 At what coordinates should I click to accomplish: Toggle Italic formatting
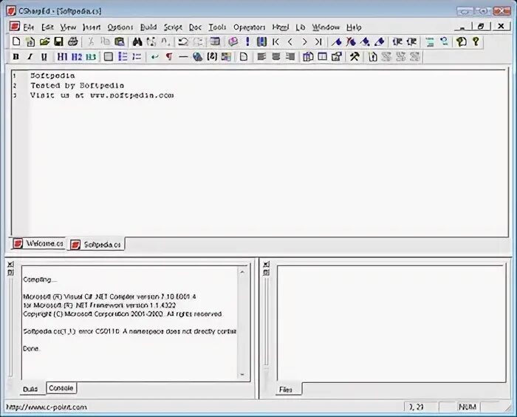pyautogui.click(x=30, y=57)
